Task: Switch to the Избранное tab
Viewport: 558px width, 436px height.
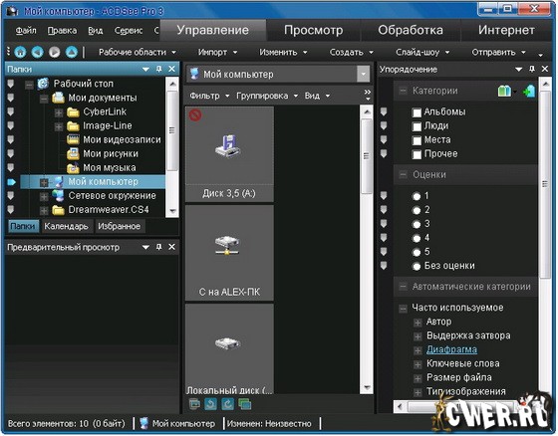Action: [x=120, y=227]
